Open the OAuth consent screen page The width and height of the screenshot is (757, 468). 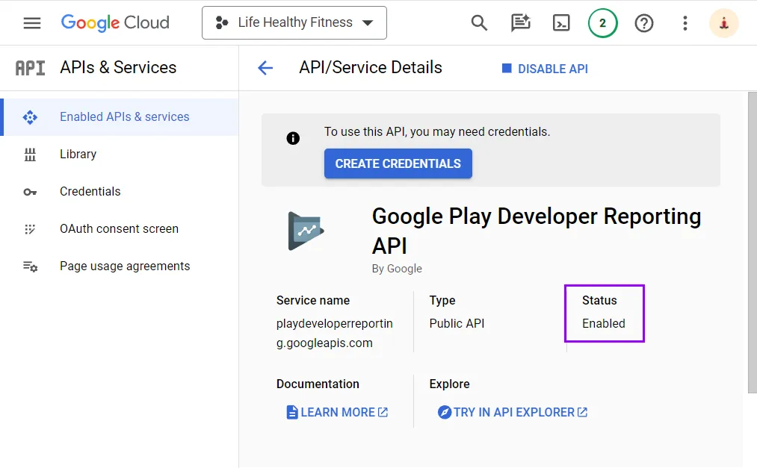point(118,228)
